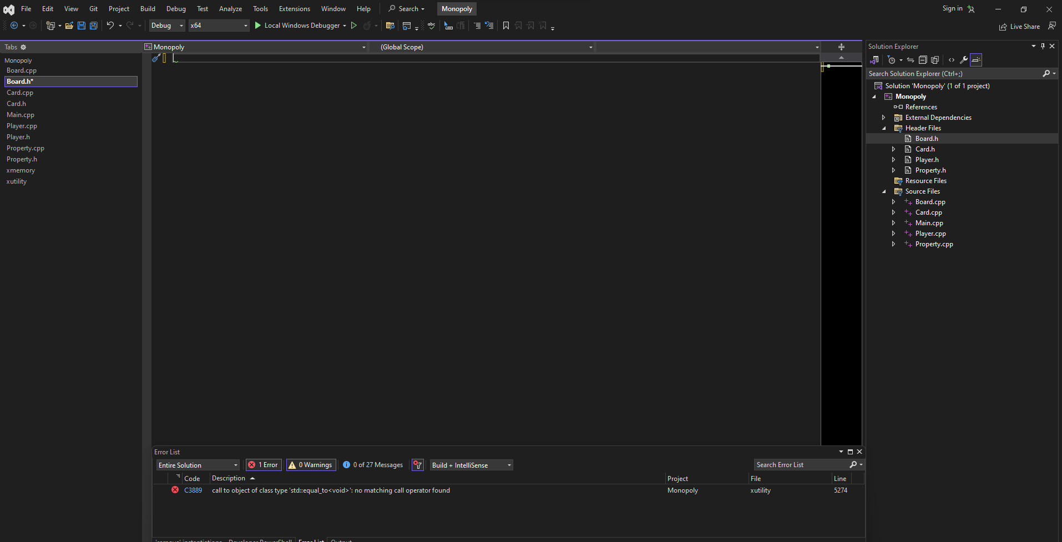Start debugging with the green play icon

[257, 26]
